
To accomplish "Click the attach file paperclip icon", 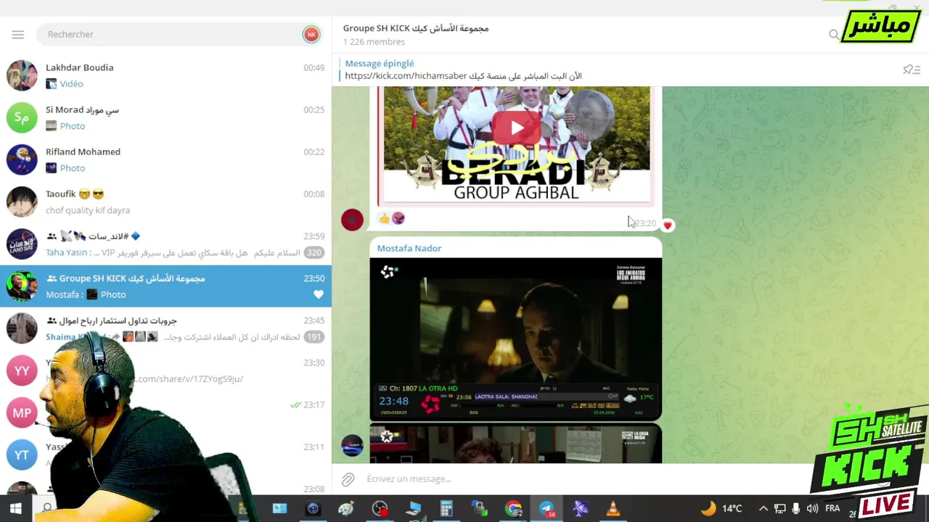I will tap(348, 479).
